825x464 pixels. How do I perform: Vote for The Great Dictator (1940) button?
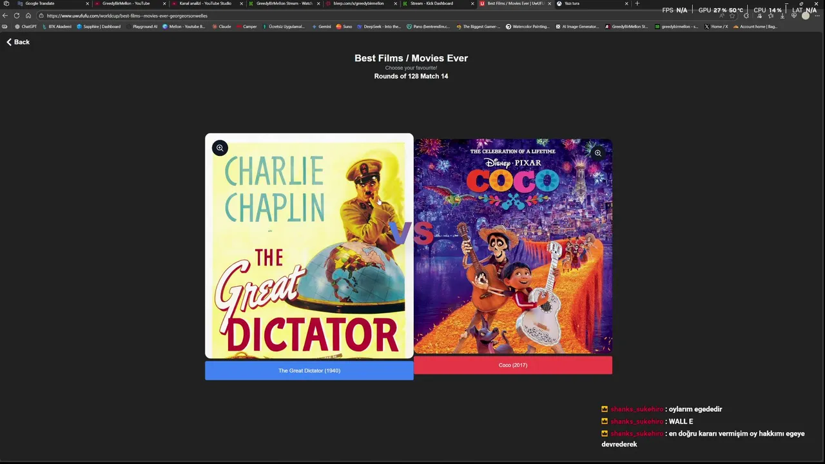pyautogui.click(x=309, y=371)
